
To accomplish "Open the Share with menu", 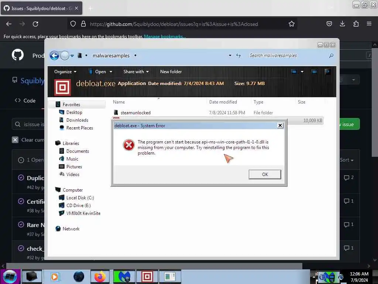I will 136,72.
